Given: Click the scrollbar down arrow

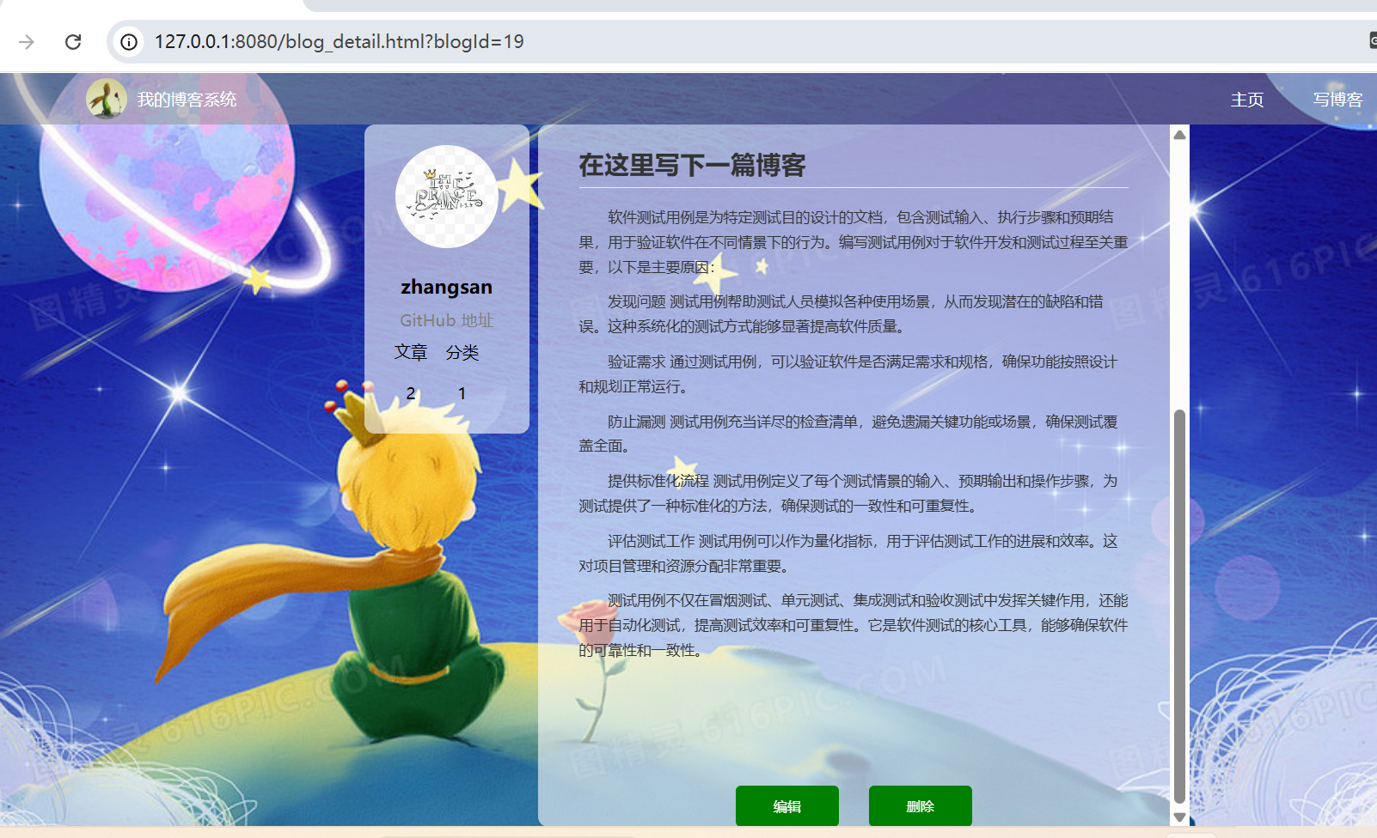Looking at the screenshot, I should [1180, 817].
